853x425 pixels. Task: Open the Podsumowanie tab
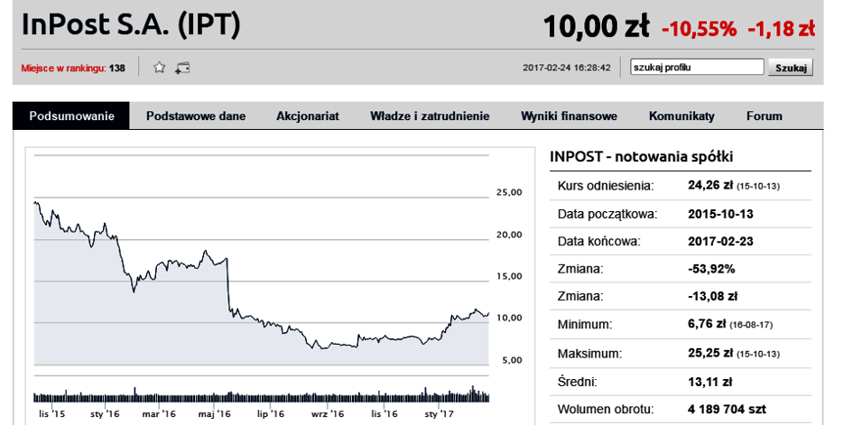71,115
